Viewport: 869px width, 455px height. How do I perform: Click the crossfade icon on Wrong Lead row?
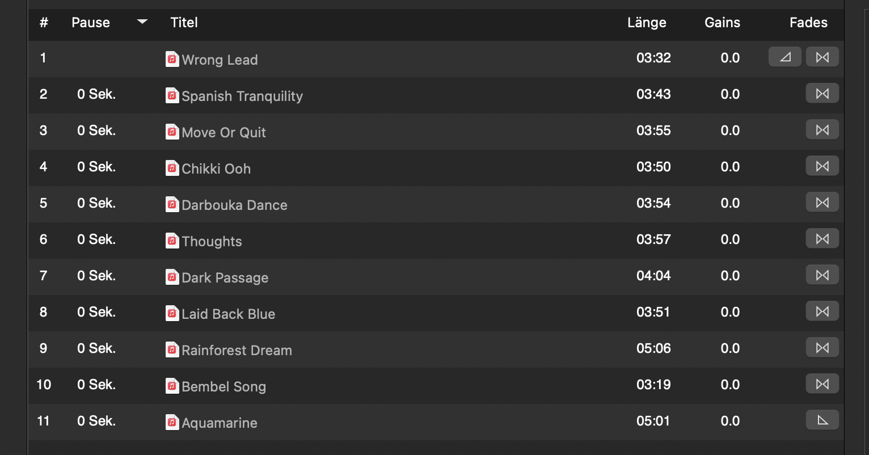click(x=822, y=57)
